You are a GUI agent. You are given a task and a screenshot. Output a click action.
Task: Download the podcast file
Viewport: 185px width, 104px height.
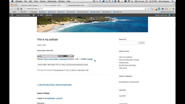coord(63,59)
